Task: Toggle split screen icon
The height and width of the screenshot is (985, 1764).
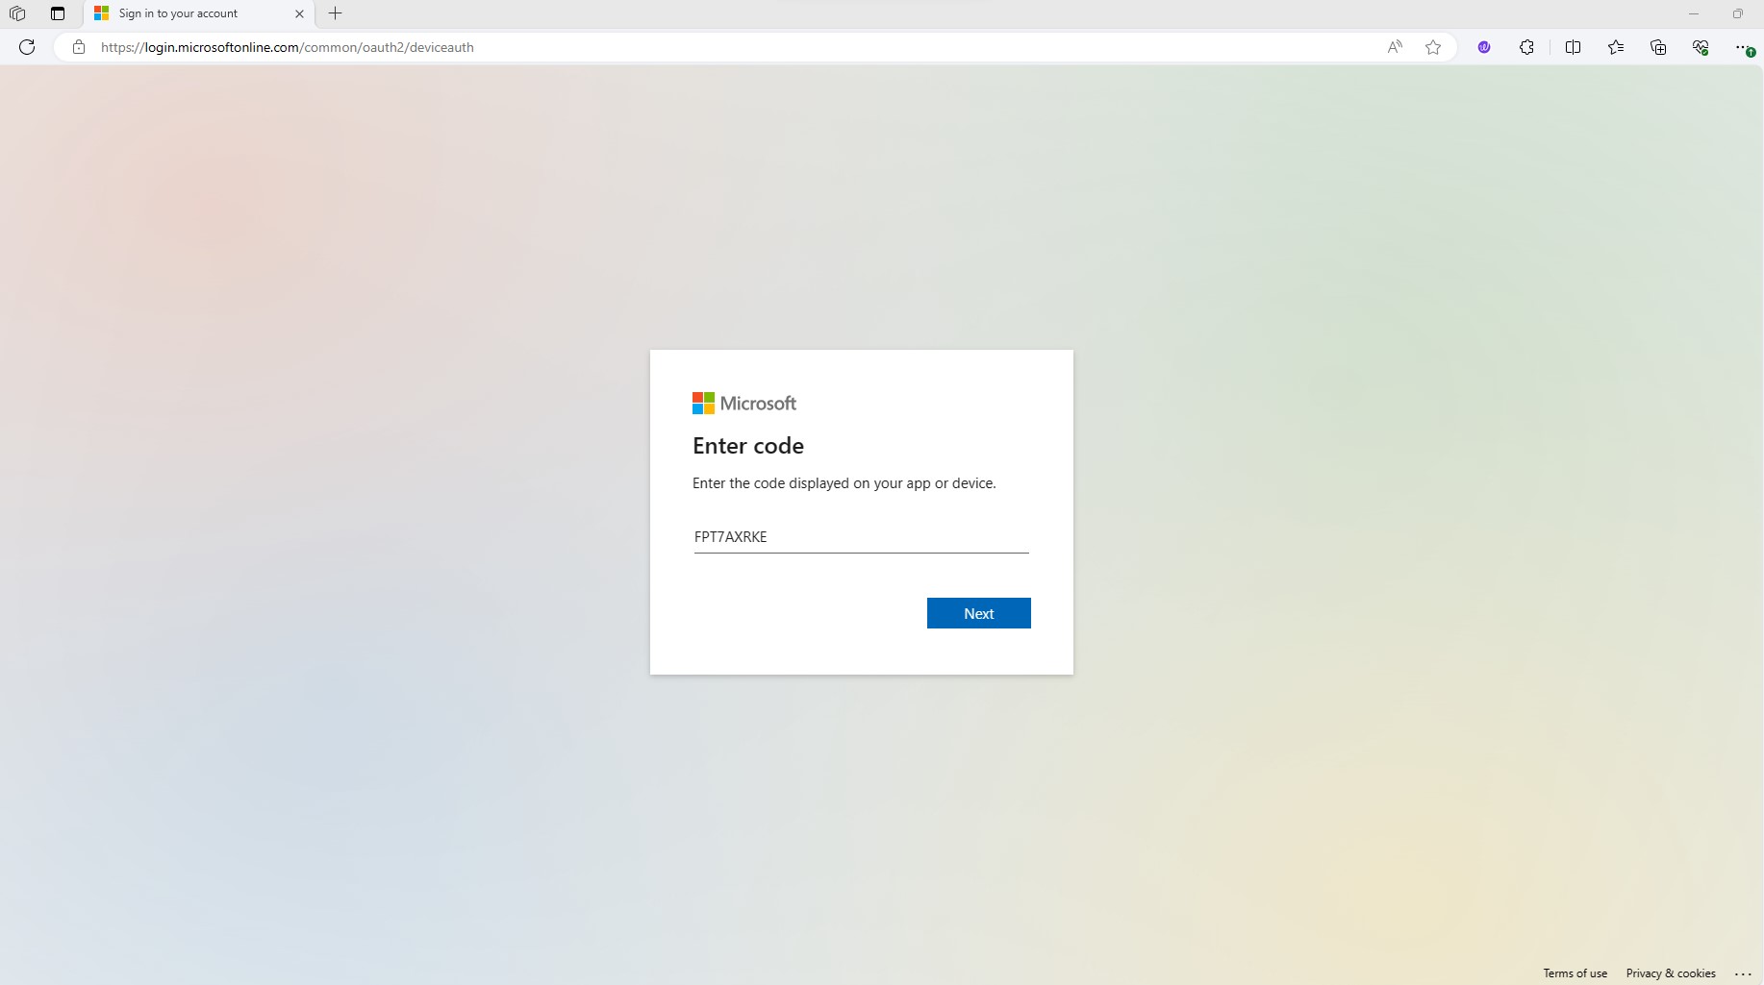Action: [x=1574, y=47]
